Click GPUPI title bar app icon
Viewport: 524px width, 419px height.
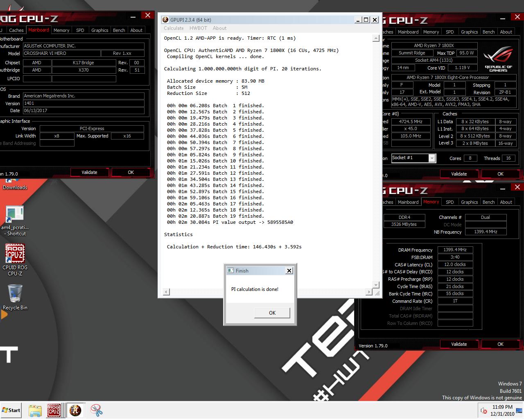(x=165, y=20)
